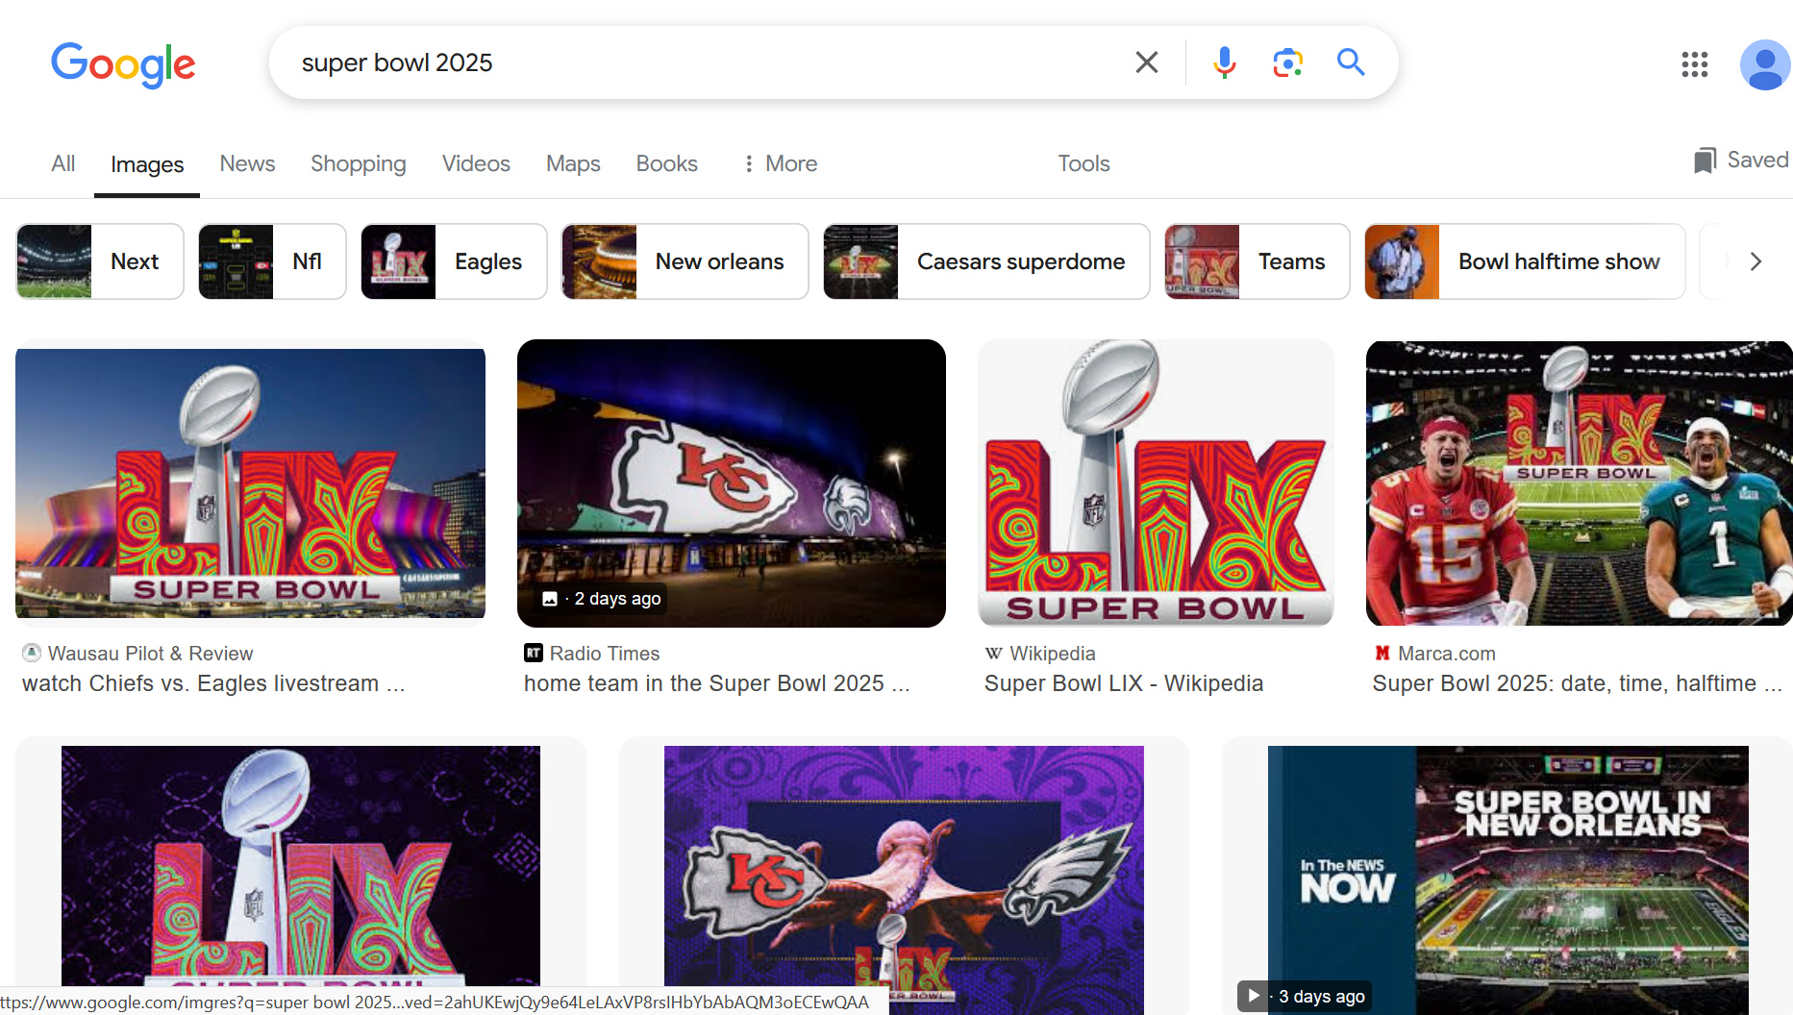Image resolution: width=1793 pixels, height=1015 pixels.
Task: Open the Marca.com players image
Action: (1579, 483)
